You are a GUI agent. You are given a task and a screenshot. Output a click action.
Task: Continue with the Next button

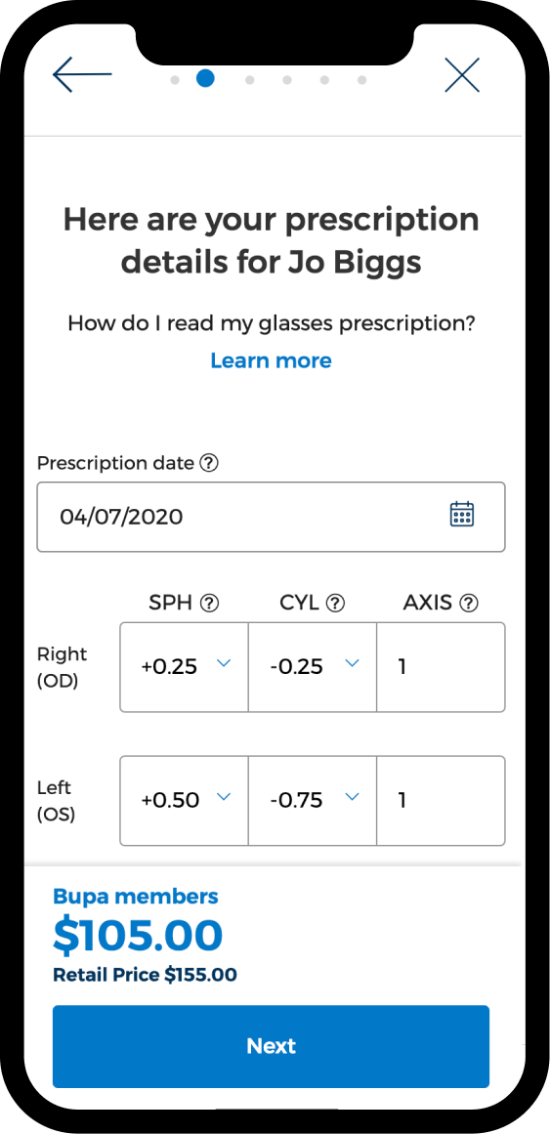271,1046
